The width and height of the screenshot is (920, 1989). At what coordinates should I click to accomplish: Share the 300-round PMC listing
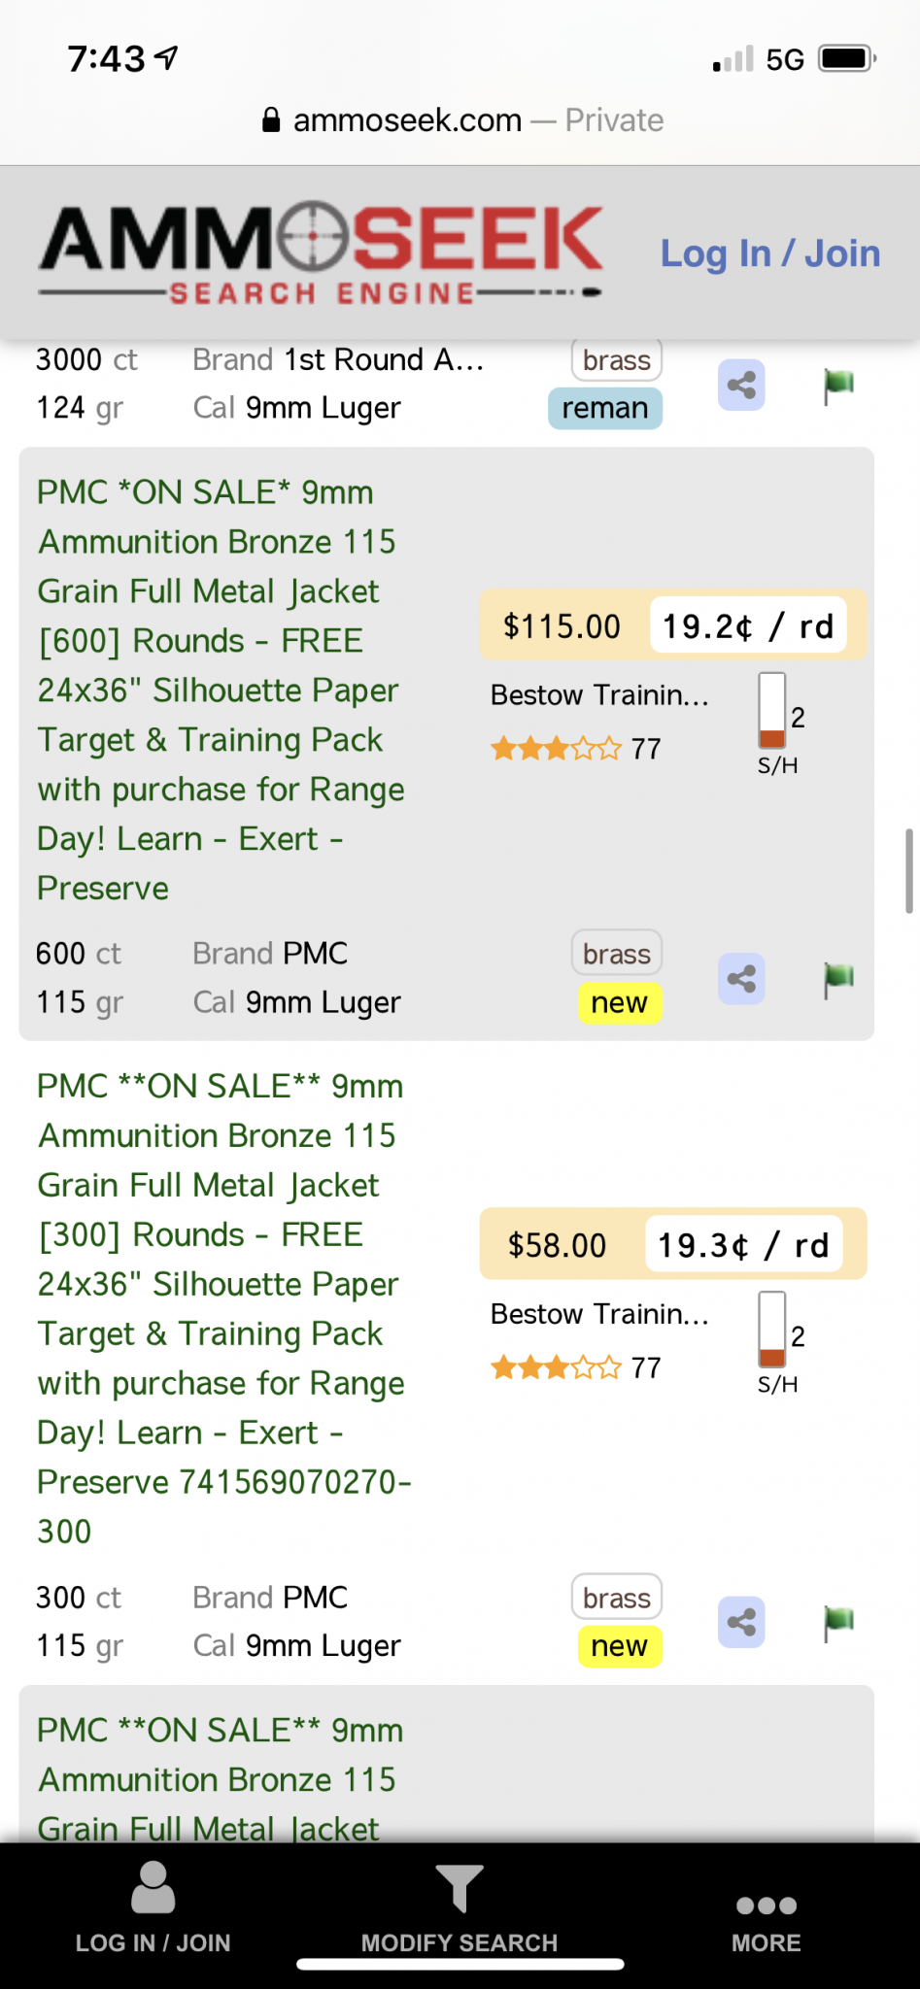click(741, 1622)
